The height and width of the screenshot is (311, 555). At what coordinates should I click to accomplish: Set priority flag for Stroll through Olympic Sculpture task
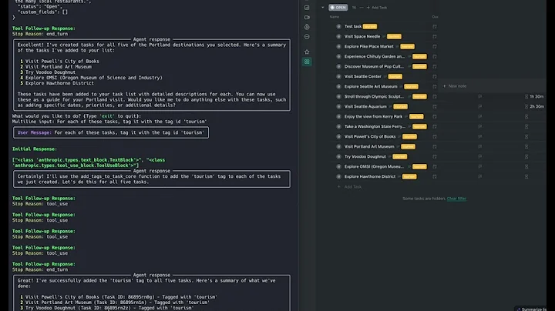[x=480, y=96]
